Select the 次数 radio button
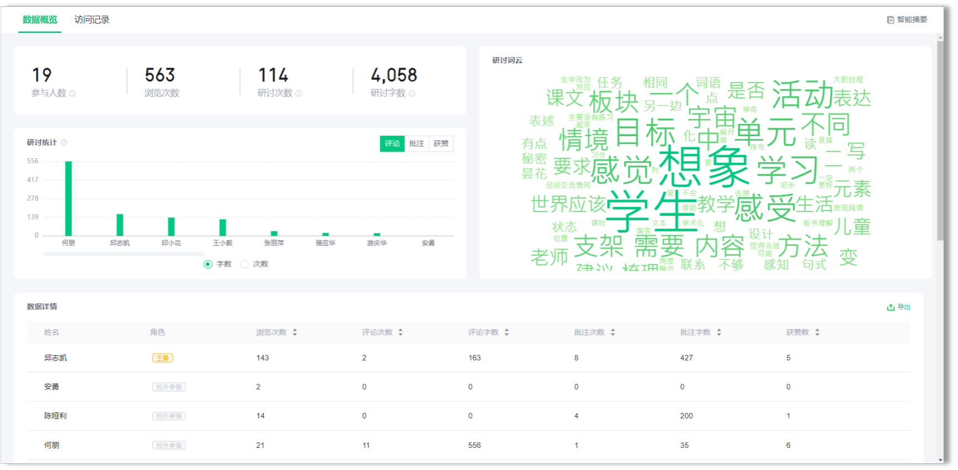Screen dimensions: 958x470 245,264
